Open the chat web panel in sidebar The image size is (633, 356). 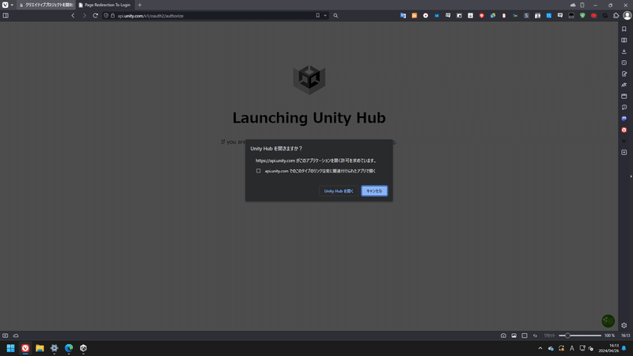[624, 108]
